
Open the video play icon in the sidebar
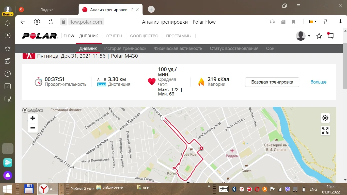(8, 74)
